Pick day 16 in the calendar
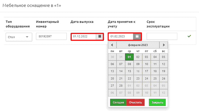 pos(138,71)
